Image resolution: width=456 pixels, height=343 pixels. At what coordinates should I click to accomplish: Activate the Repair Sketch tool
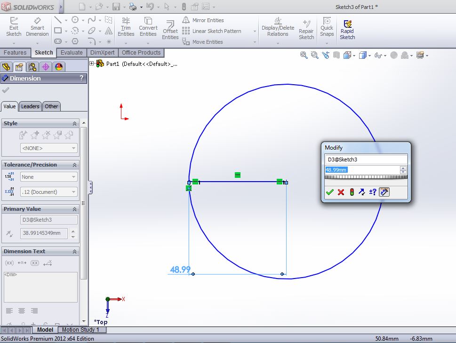306,28
